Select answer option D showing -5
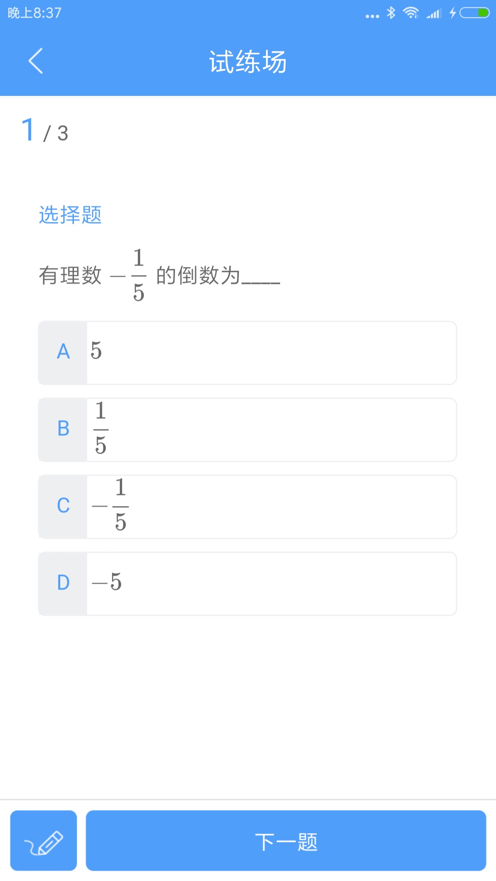Image resolution: width=496 pixels, height=881 pixels. coord(248,583)
